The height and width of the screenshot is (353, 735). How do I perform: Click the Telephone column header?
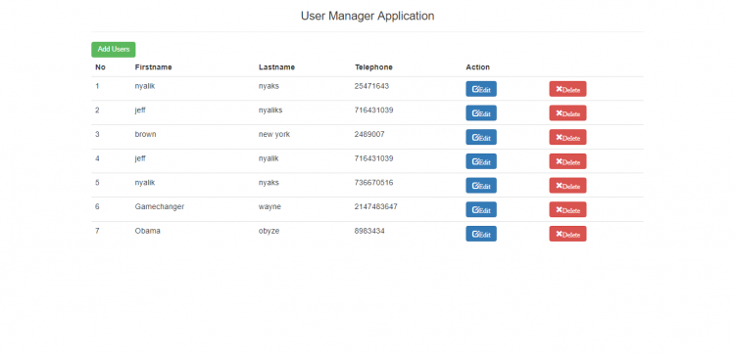pos(373,67)
